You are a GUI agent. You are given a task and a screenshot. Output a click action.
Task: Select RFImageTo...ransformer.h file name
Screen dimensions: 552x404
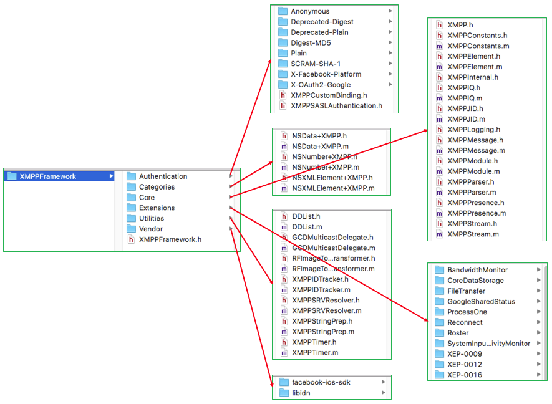click(333, 258)
